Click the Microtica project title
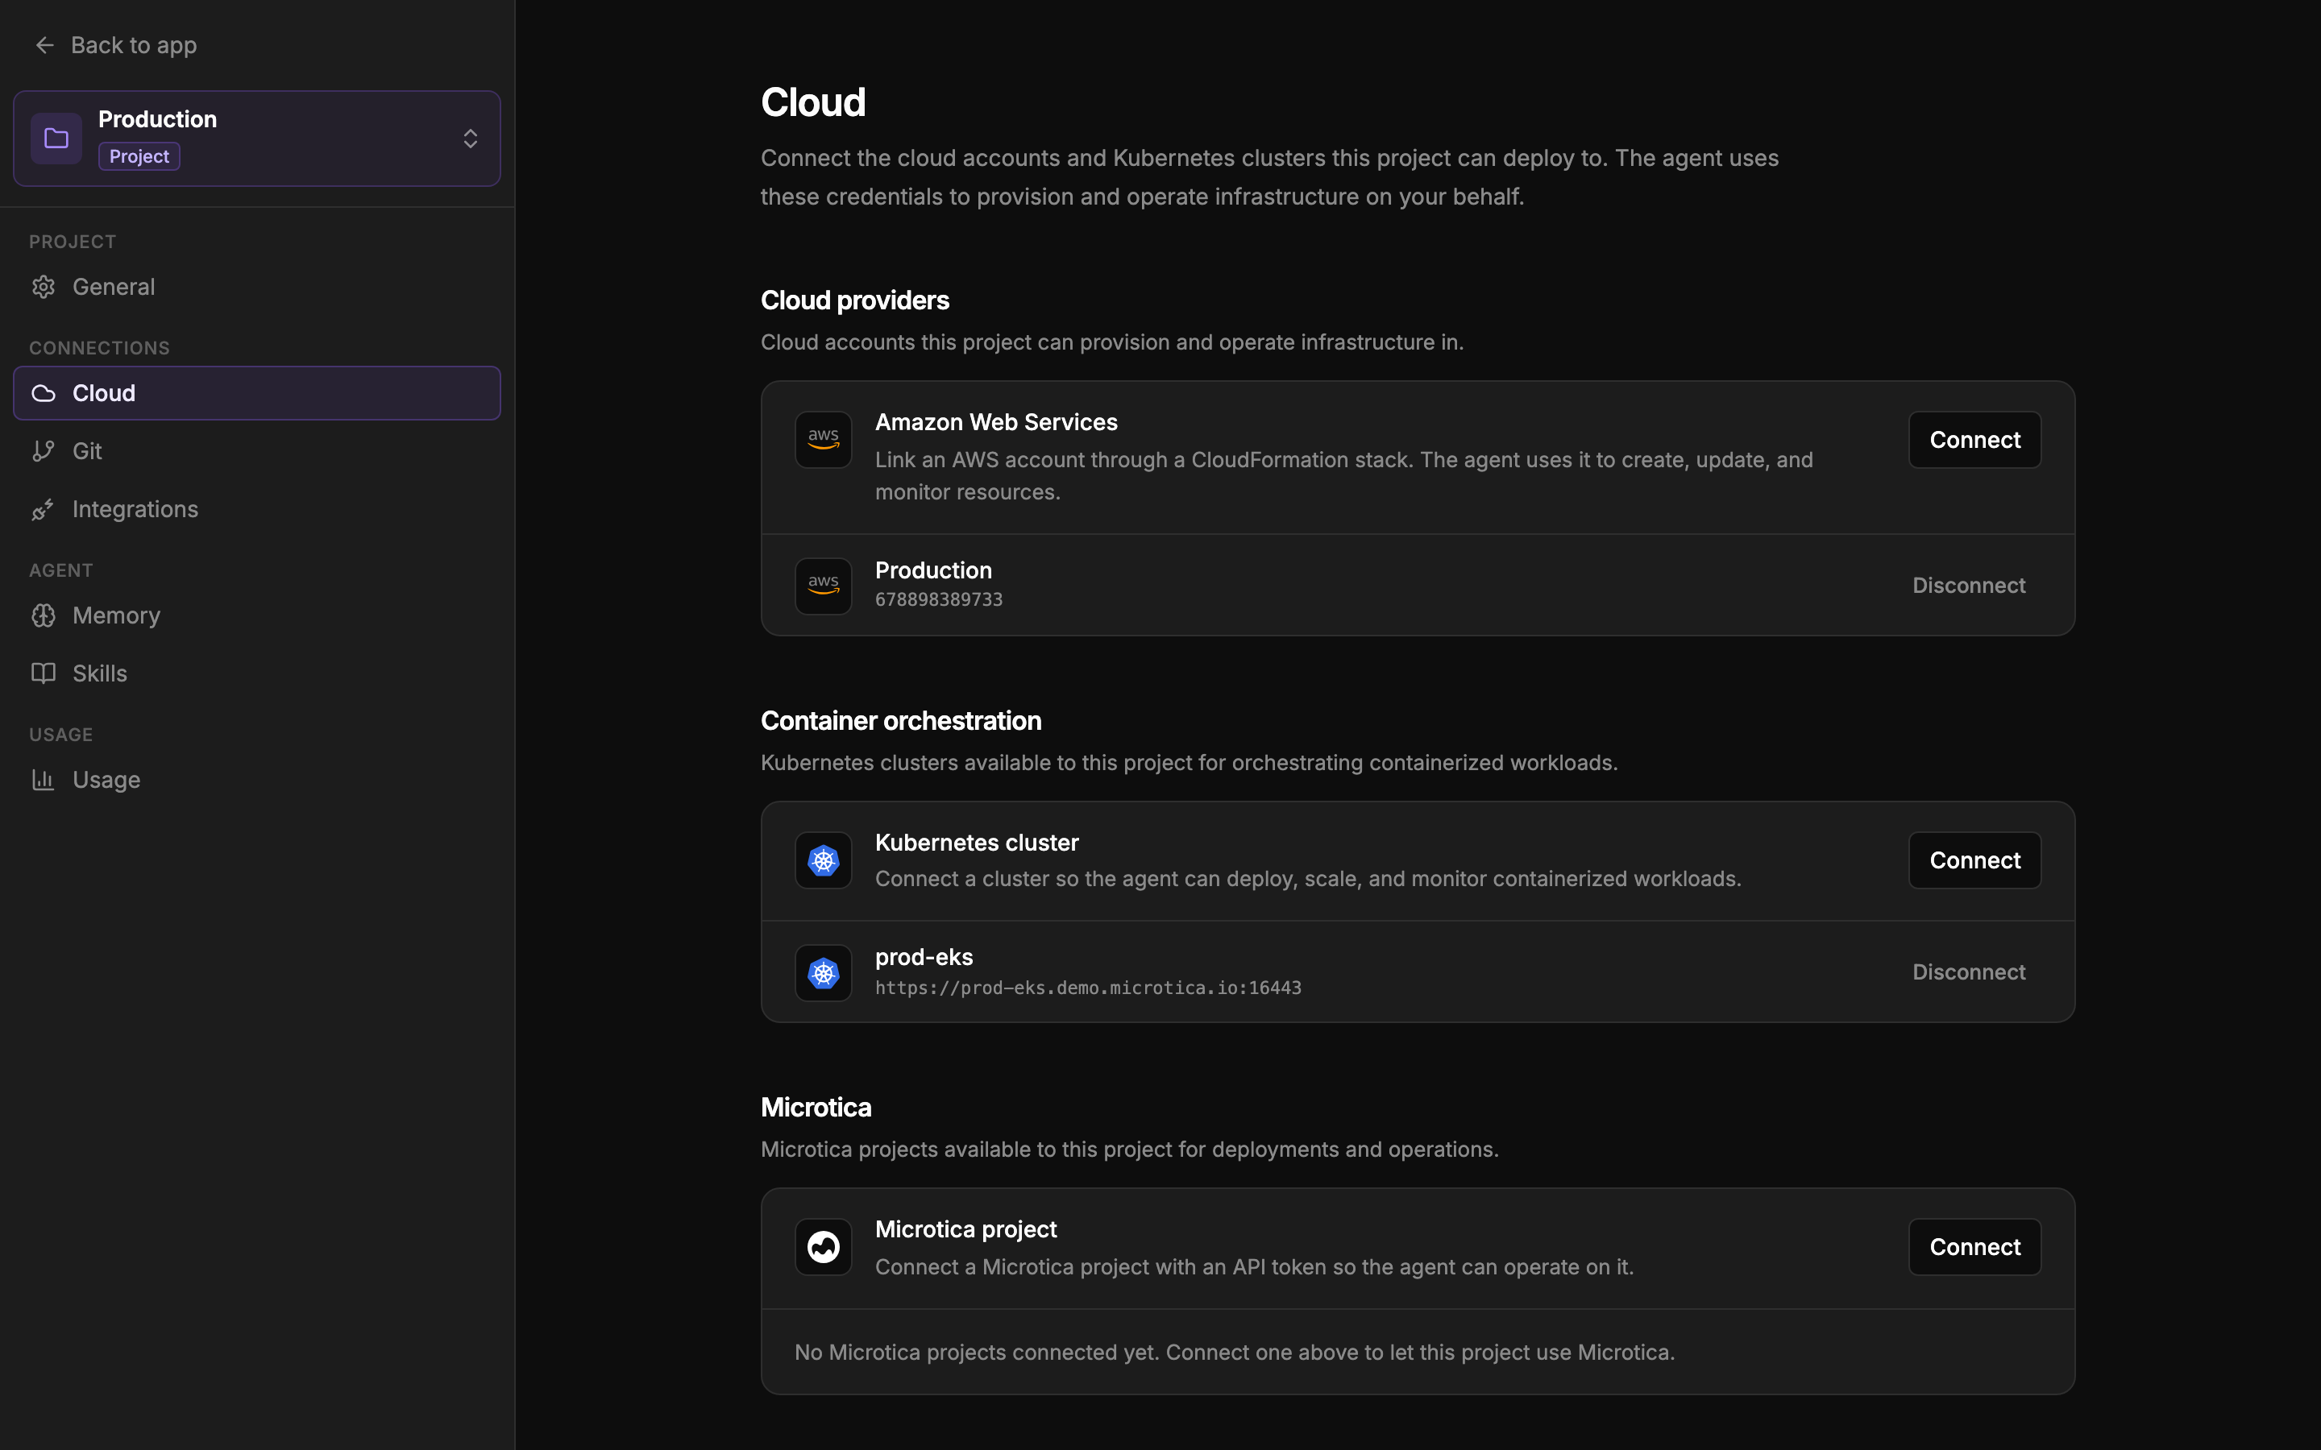 pyautogui.click(x=965, y=1228)
